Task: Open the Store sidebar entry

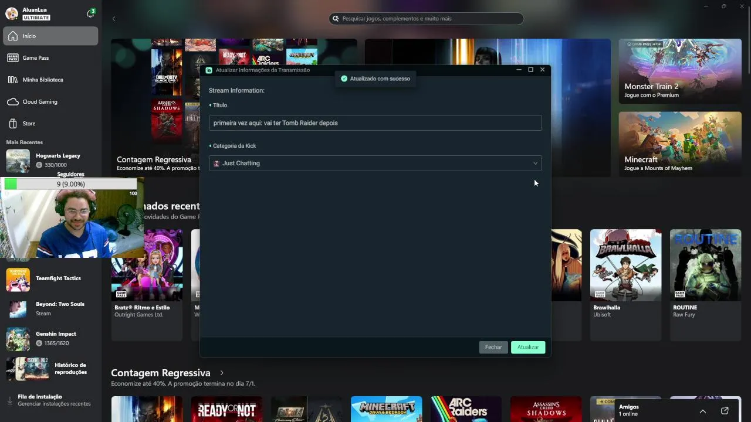Action: (x=51, y=124)
